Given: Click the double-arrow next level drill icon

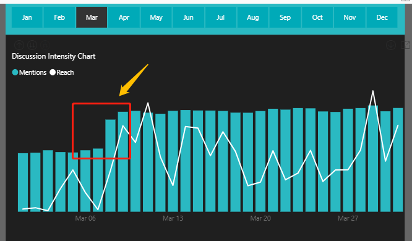Looking at the screenshot, I should pos(32,45).
